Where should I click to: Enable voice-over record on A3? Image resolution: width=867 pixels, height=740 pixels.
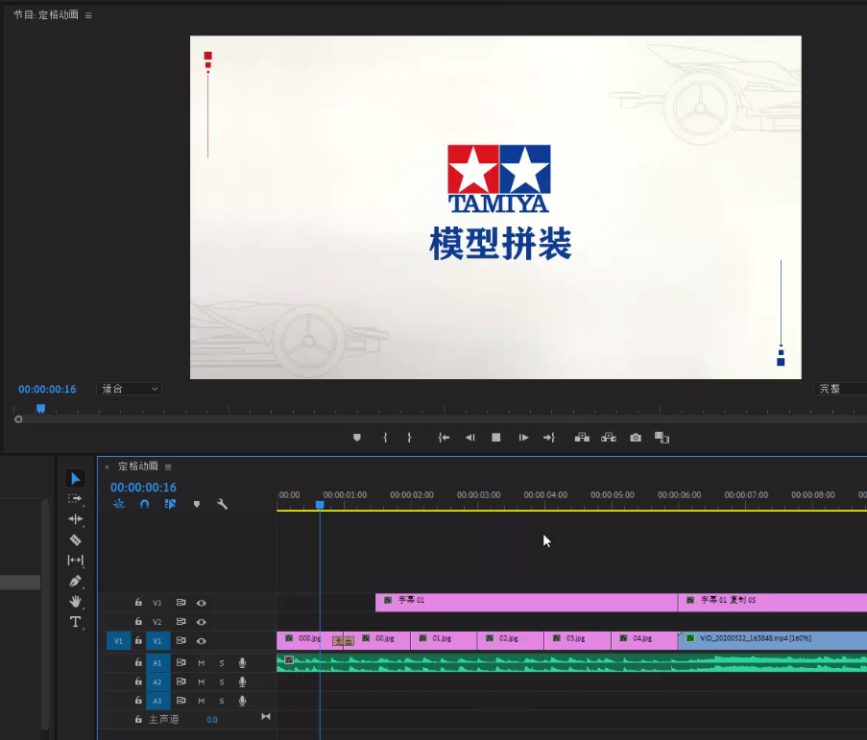[x=242, y=701]
